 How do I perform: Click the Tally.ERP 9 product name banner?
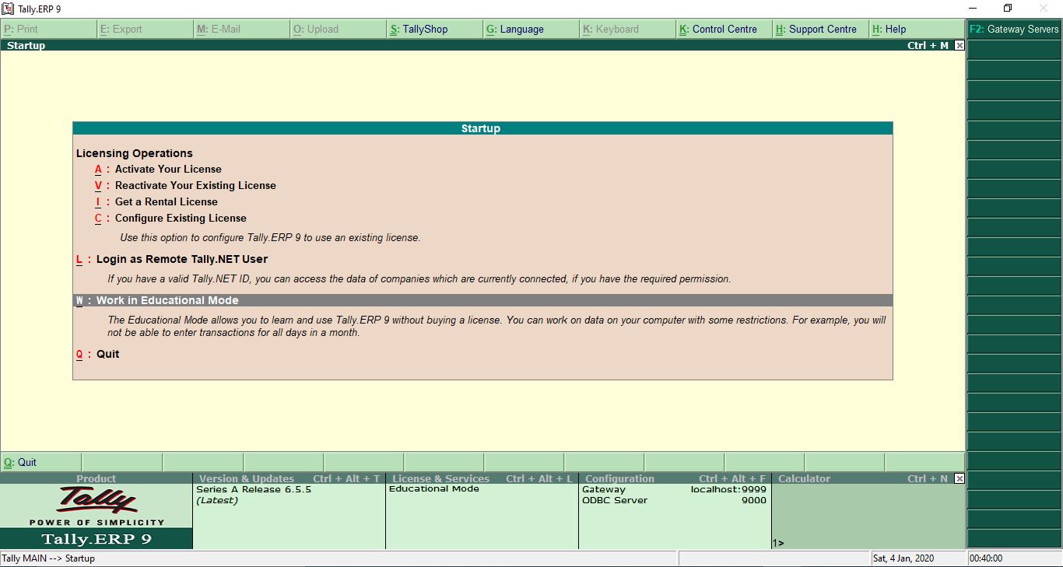[x=96, y=538]
